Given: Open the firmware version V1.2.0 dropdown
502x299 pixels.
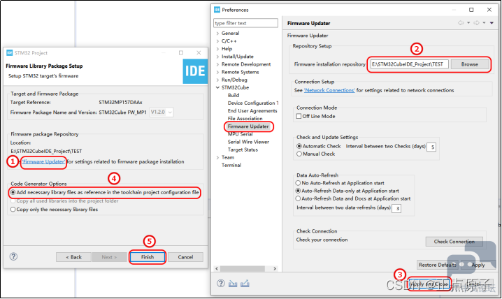Looking at the screenshot, I should [x=162, y=112].
